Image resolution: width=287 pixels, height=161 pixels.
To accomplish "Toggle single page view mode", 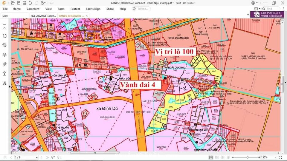I will (x=211, y=157).
